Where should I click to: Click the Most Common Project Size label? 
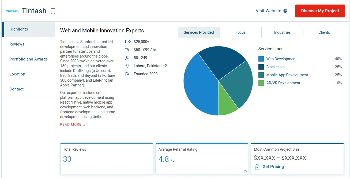coord(277,149)
